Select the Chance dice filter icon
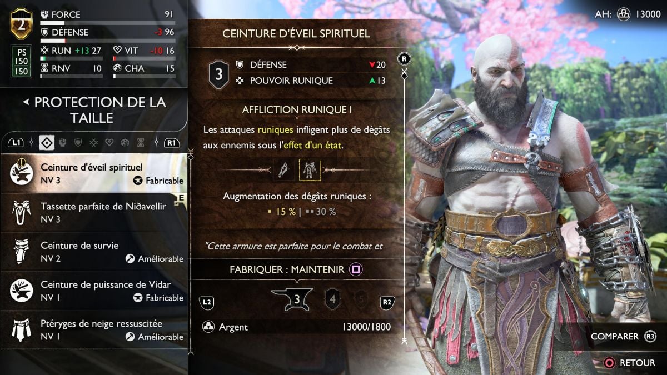 [x=125, y=143]
